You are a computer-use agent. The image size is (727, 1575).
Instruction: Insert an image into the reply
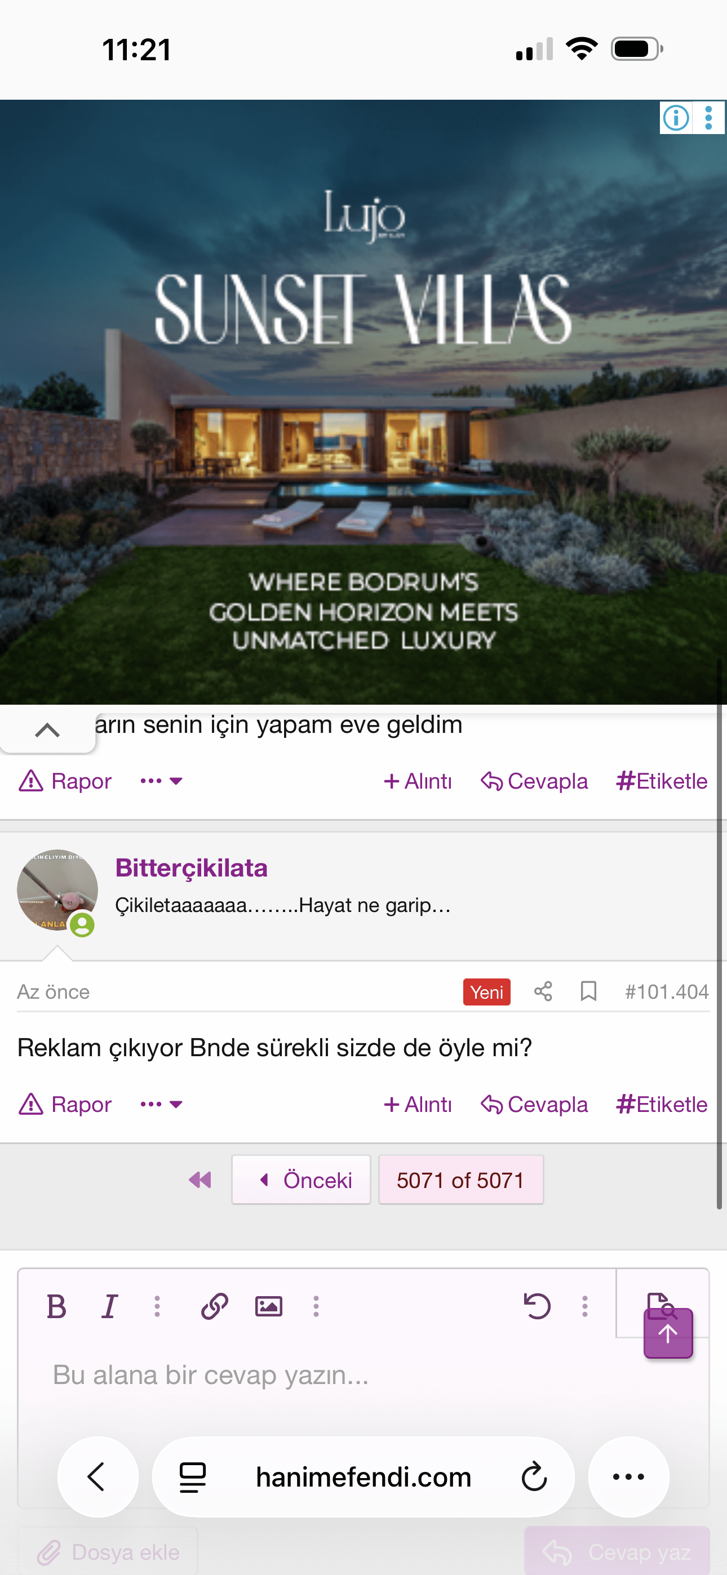point(269,1307)
